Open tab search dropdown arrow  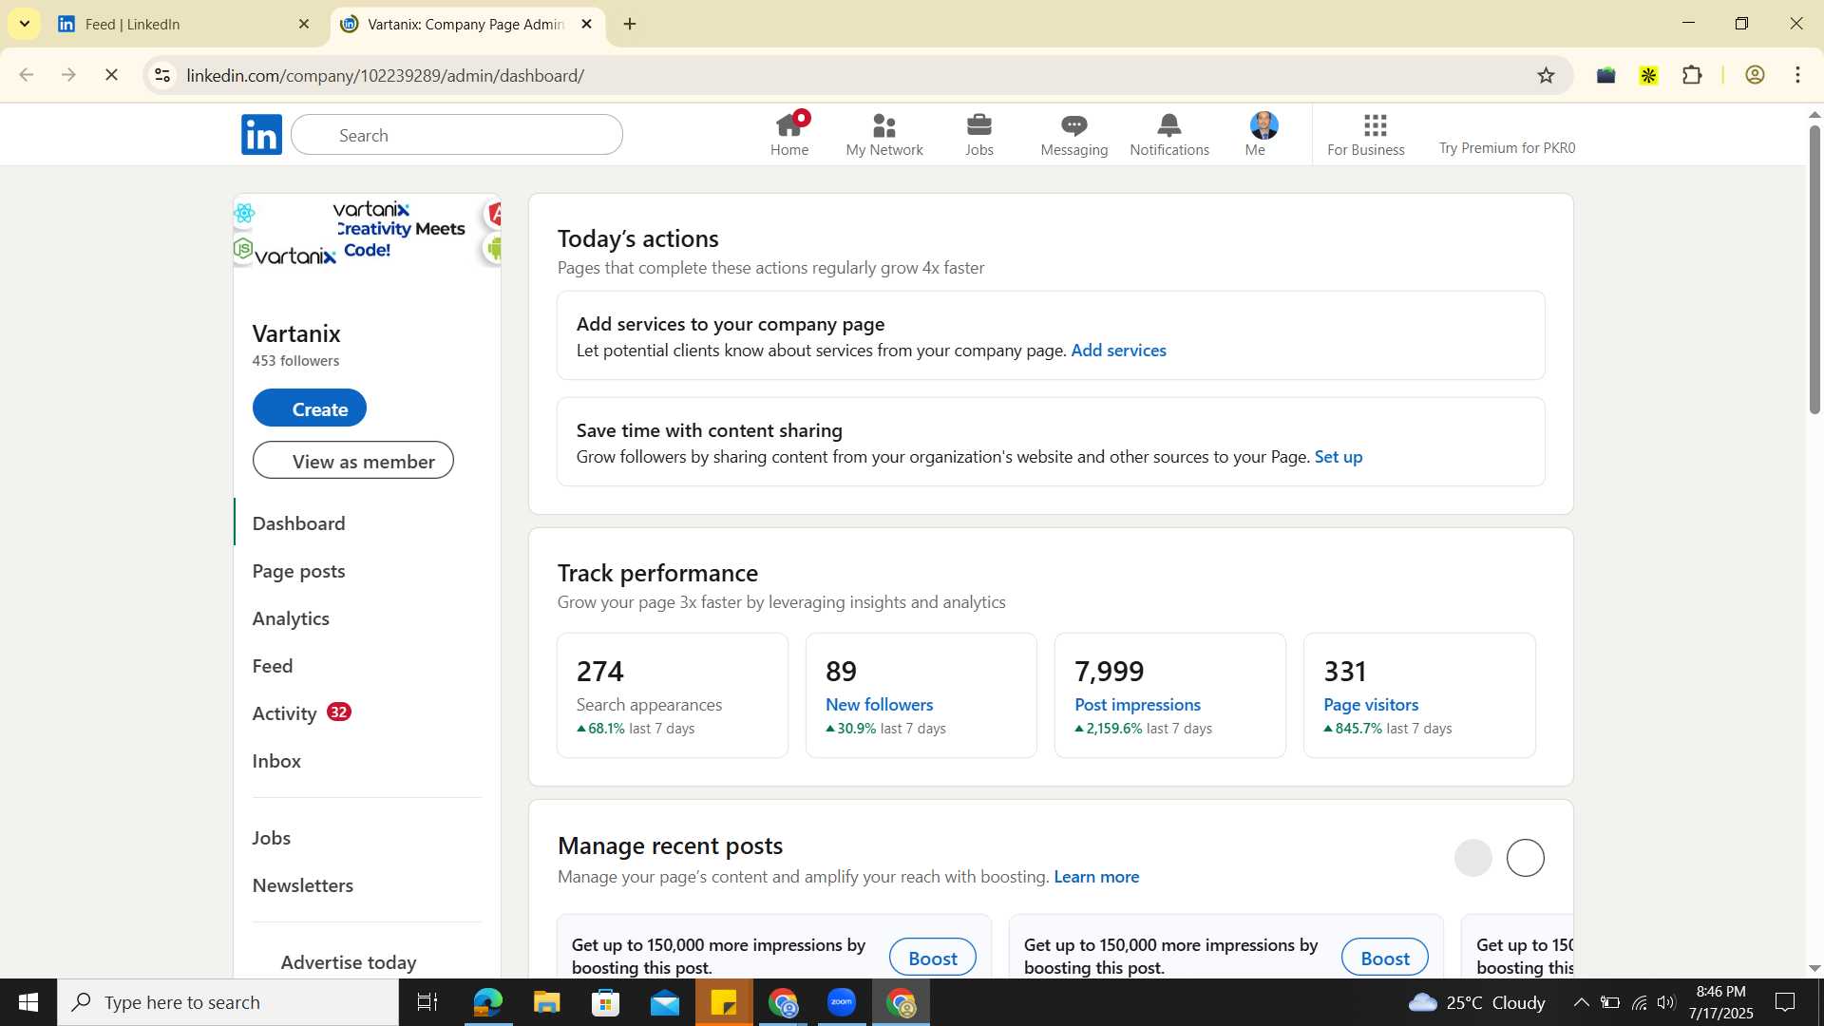pyautogui.click(x=24, y=24)
